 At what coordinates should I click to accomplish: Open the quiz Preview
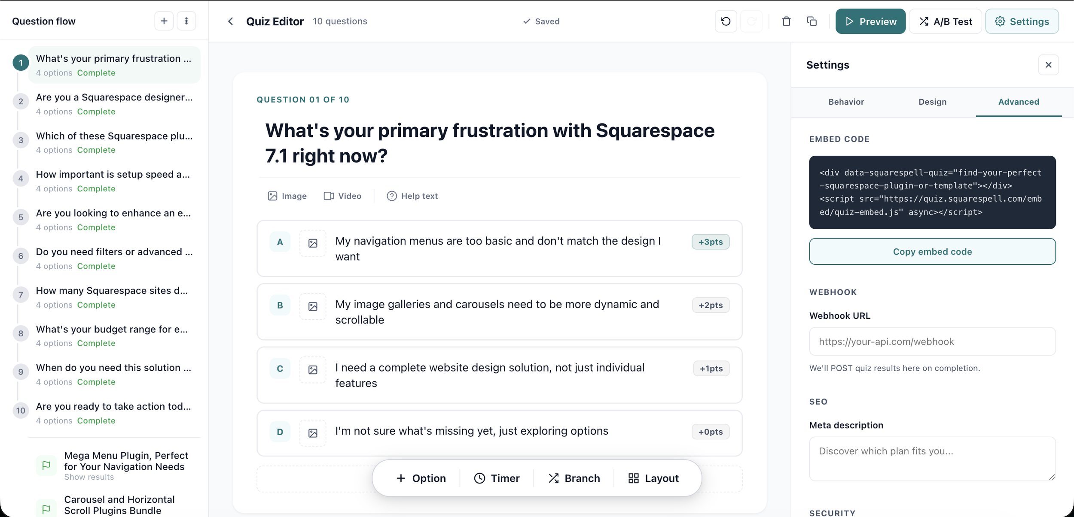870,21
